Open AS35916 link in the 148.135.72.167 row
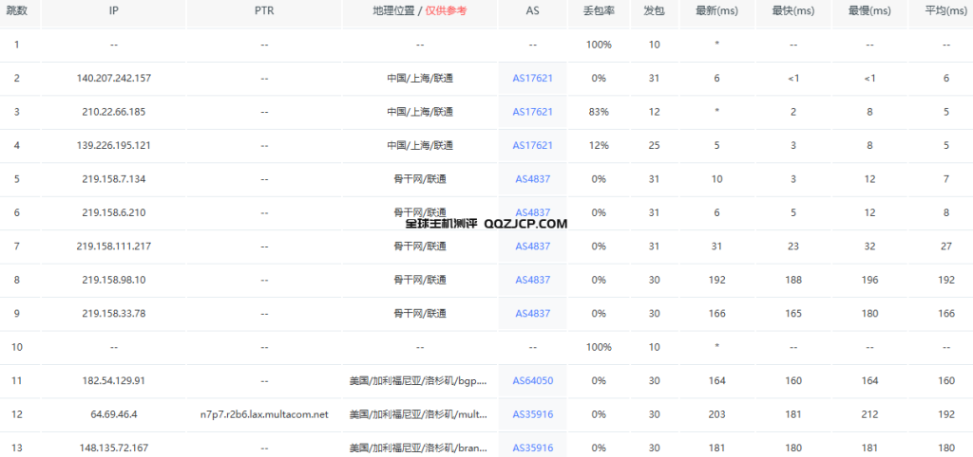Viewport: 973px width, 457px height. [x=532, y=448]
